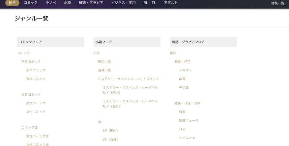The height and width of the screenshot is (146, 289).
Task: Open the 青年コミック genre link
Action: [36, 79]
